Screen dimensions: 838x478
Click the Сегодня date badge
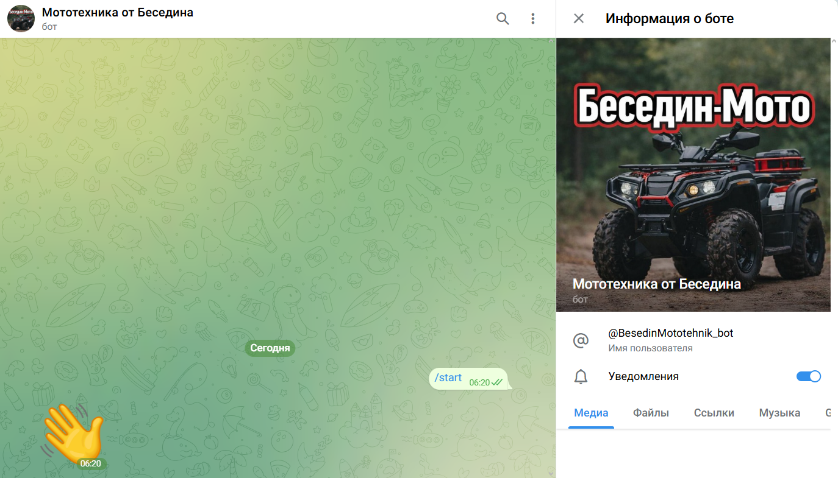coord(270,348)
